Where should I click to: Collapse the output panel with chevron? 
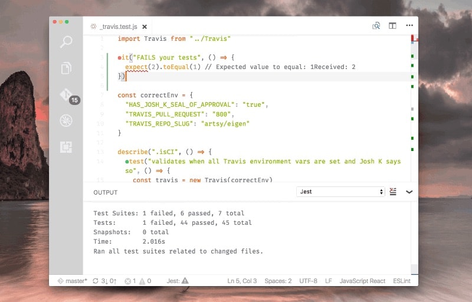pyautogui.click(x=409, y=192)
